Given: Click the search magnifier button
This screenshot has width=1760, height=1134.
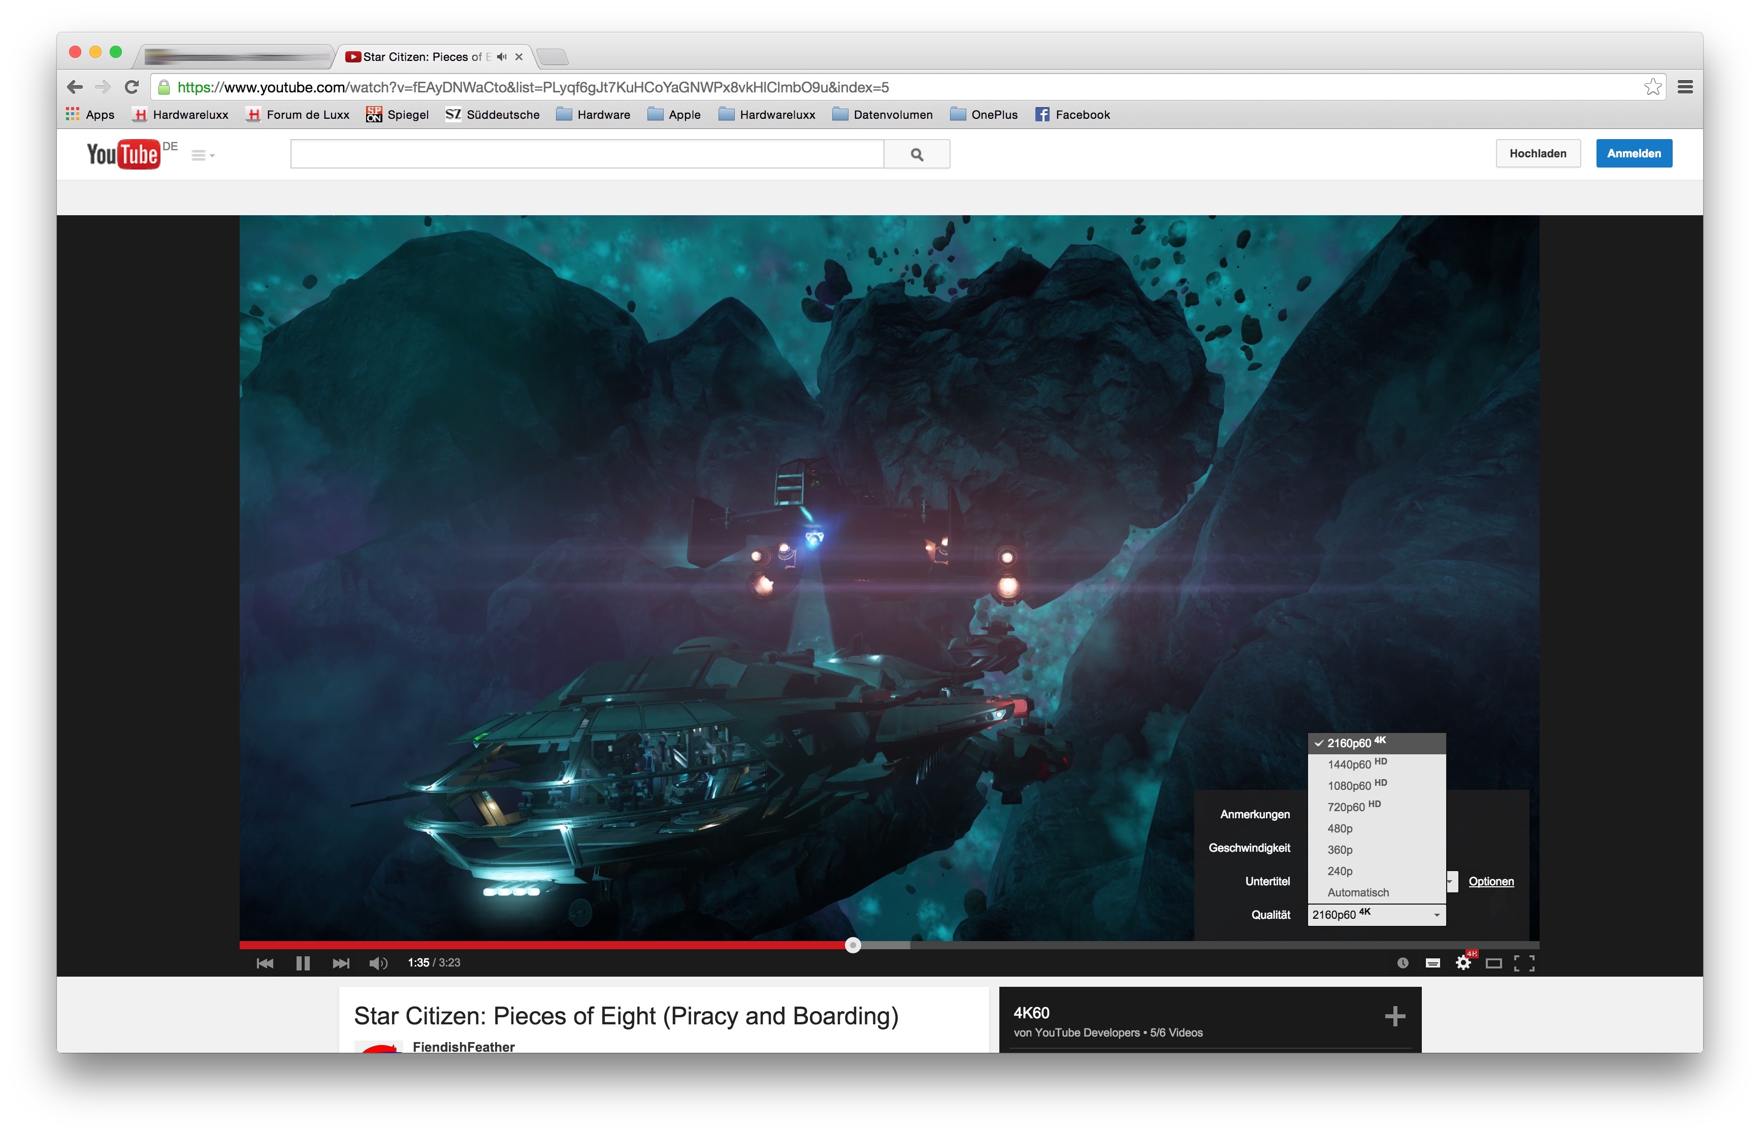Looking at the screenshot, I should tap(917, 154).
